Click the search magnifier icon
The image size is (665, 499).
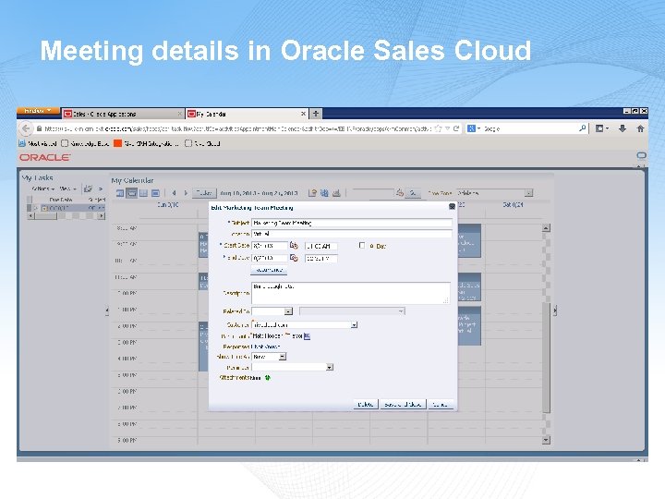click(582, 128)
